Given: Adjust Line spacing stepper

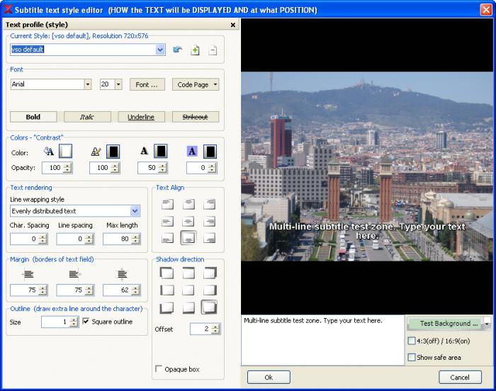Looking at the screenshot, I should 89,239.
